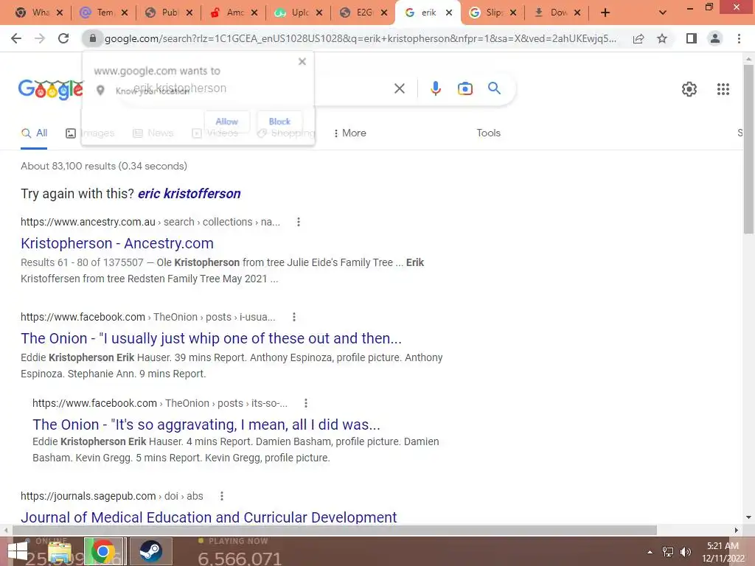Open options for facebook its-so result

[306, 403]
